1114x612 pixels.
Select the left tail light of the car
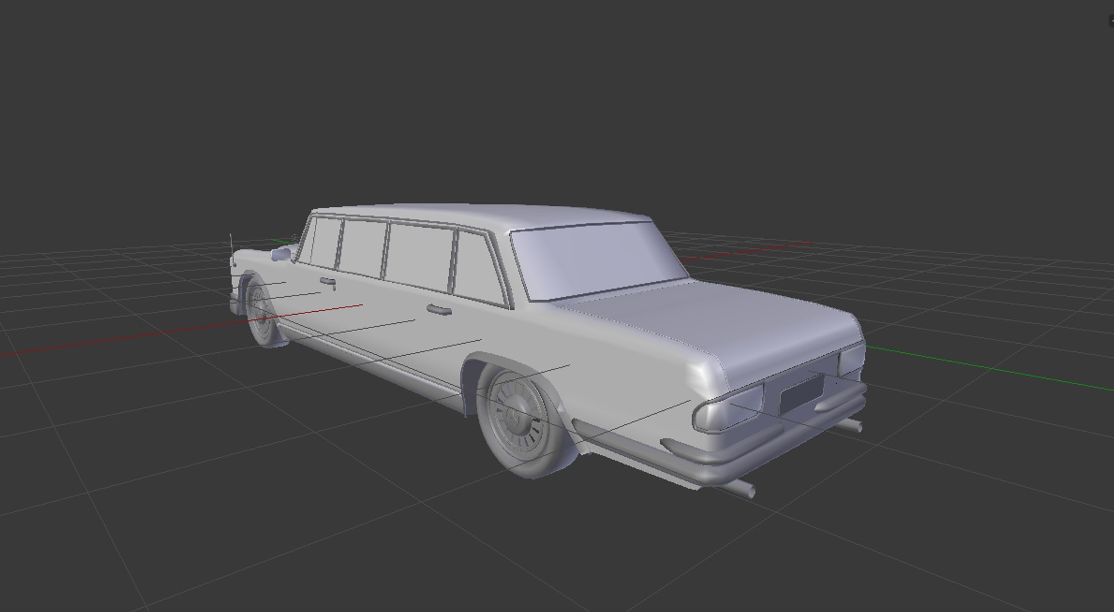[x=729, y=408]
